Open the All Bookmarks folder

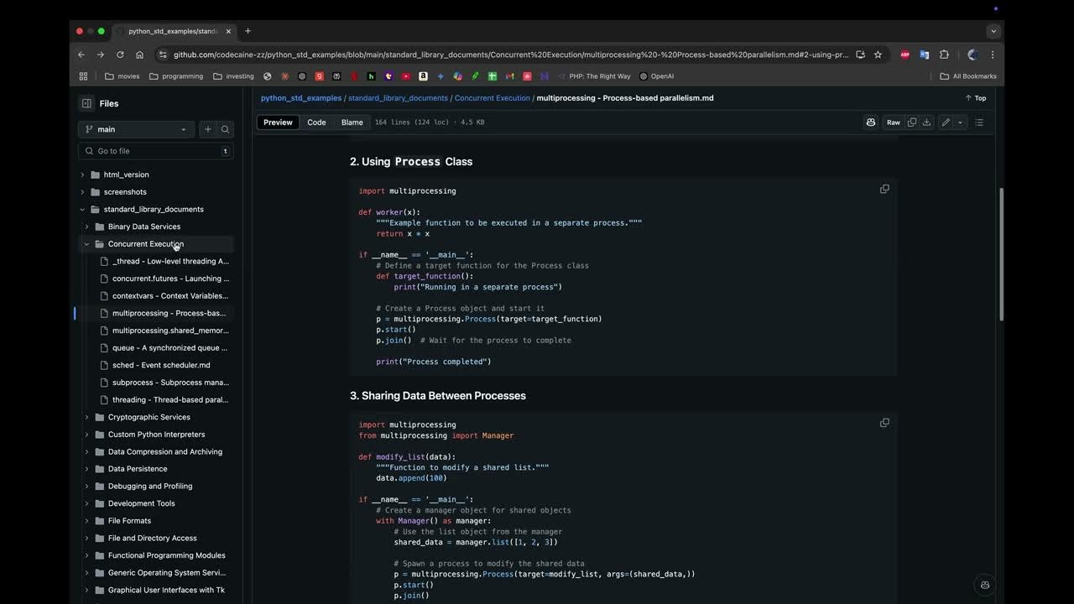click(968, 76)
